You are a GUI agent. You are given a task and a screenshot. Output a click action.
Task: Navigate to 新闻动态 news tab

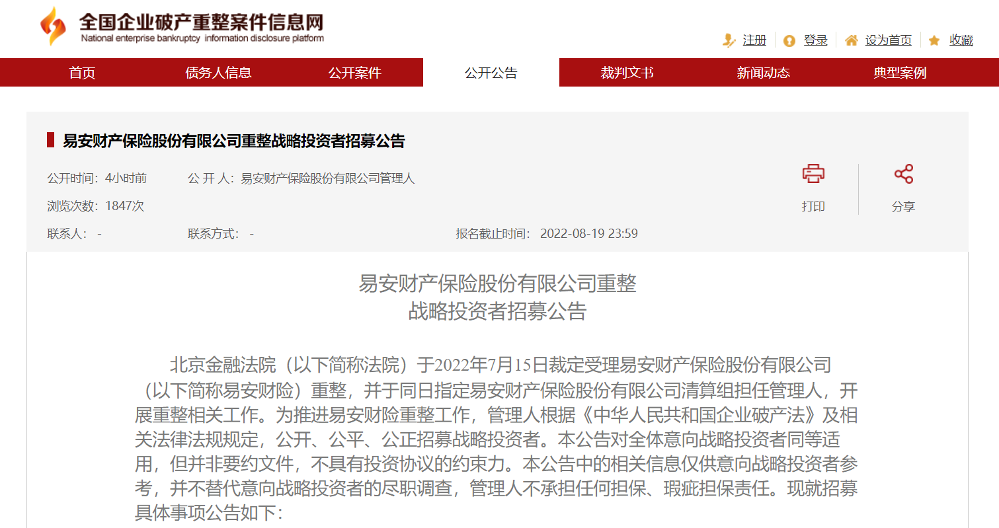(764, 73)
